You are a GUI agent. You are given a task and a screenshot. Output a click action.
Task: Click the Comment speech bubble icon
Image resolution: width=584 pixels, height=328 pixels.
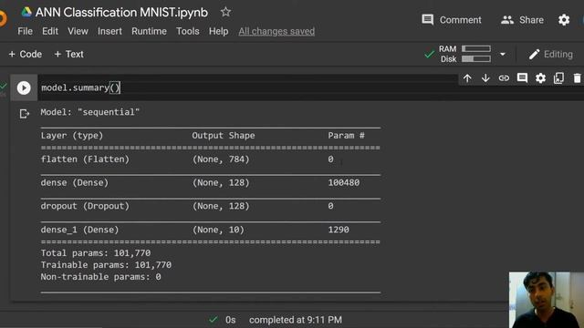pos(428,20)
